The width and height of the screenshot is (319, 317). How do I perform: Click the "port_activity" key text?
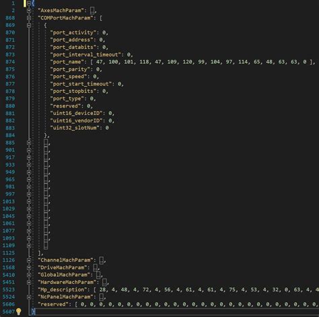pyautogui.click(x=73, y=32)
